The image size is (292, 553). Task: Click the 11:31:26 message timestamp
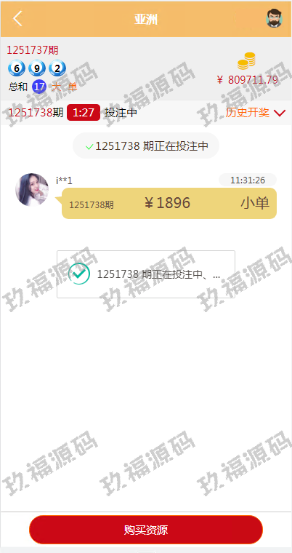pos(248,180)
